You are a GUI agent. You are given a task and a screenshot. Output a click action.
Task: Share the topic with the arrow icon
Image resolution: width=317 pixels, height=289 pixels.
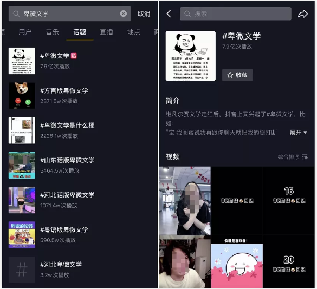(x=303, y=14)
